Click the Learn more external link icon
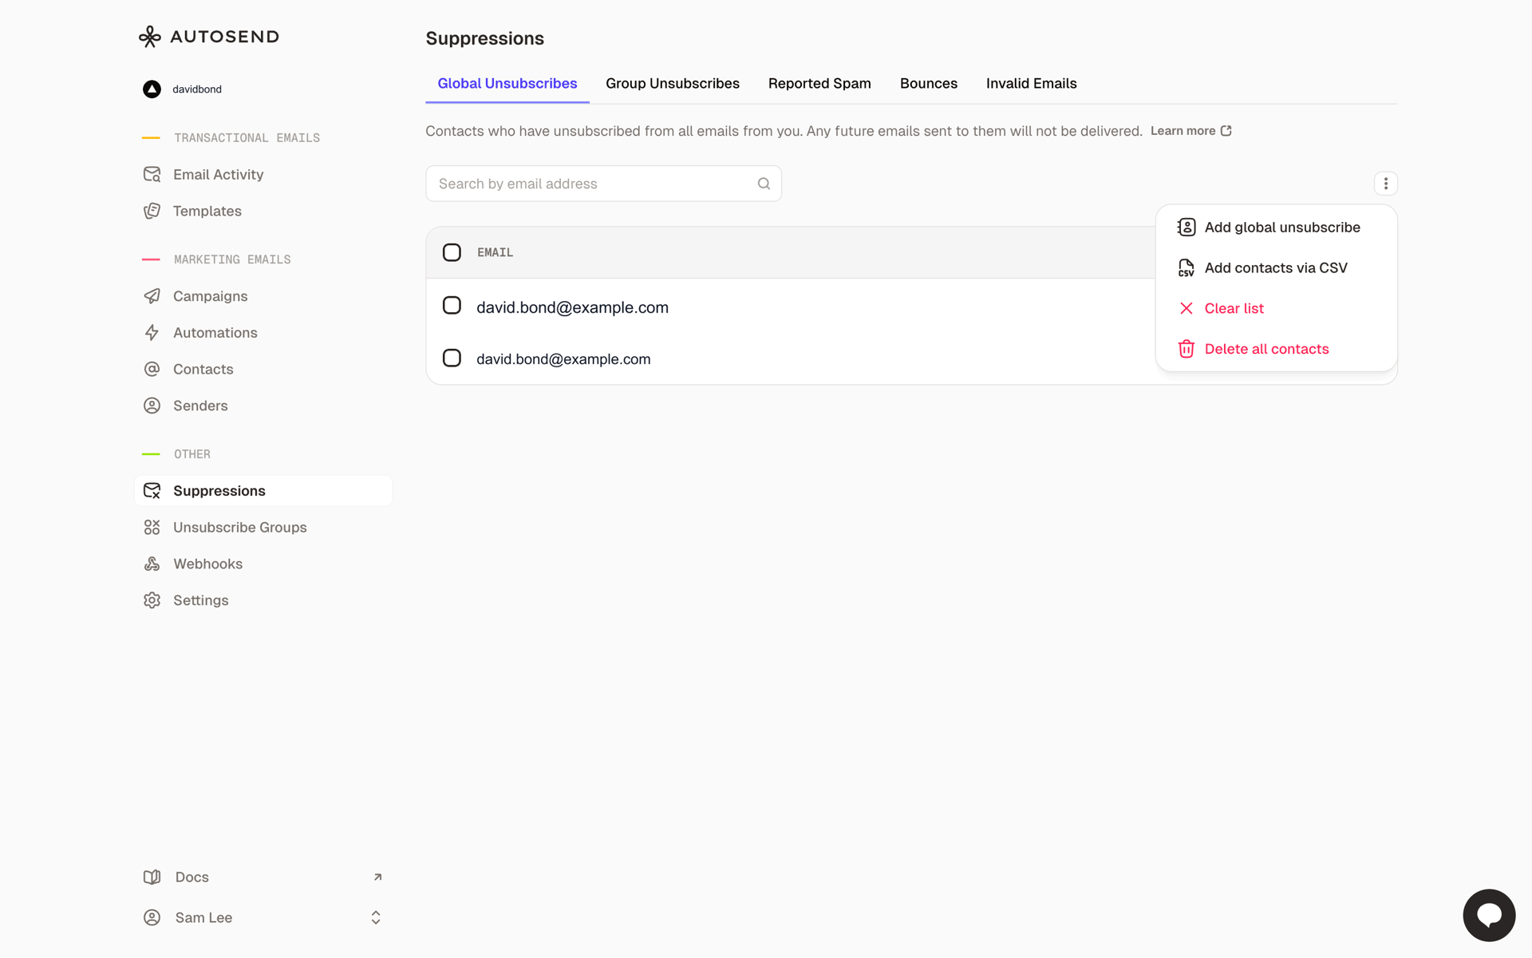This screenshot has height=958, width=1532. 1226,131
